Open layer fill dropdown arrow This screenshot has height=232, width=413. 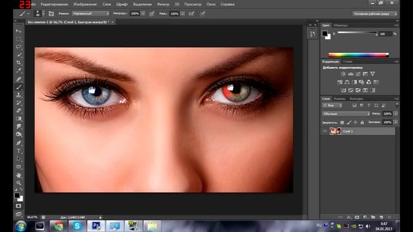point(396,122)
